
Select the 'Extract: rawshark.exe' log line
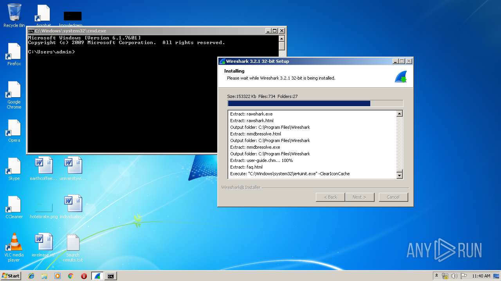[251, 114]
